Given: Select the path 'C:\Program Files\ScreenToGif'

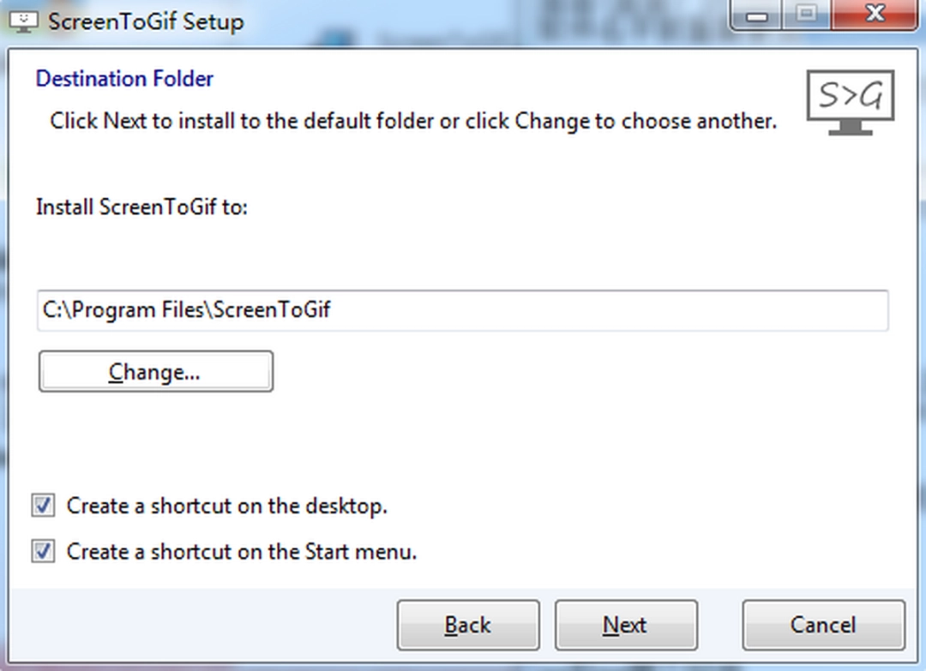Looking at the screenshot, I should (186, 310).
